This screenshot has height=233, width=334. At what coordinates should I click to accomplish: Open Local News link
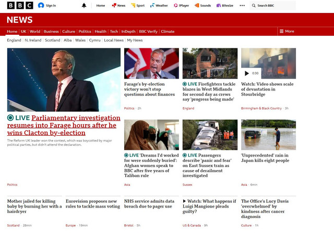point(114,40)
